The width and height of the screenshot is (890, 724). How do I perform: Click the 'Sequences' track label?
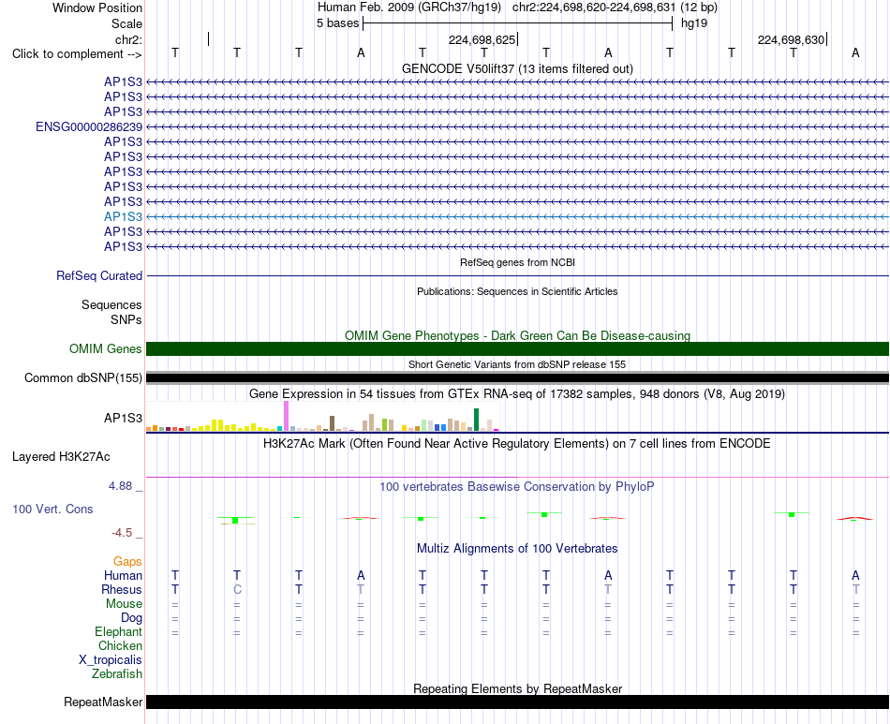point(111,305)
